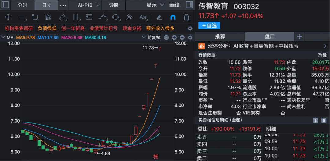Click the 明细 header label
Image resolution: width=330 pixels, height=161 pixels.
click(x=271, y=129)
